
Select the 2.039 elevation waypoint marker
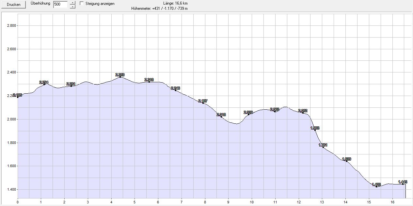click(248, 114)
